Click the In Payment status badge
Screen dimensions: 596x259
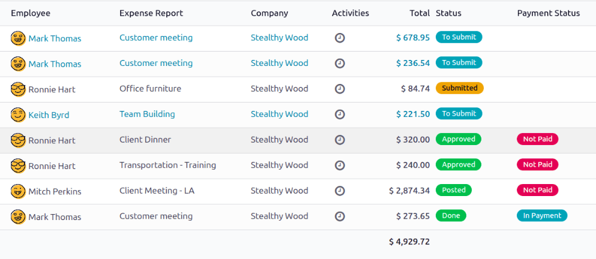(541, 216)
